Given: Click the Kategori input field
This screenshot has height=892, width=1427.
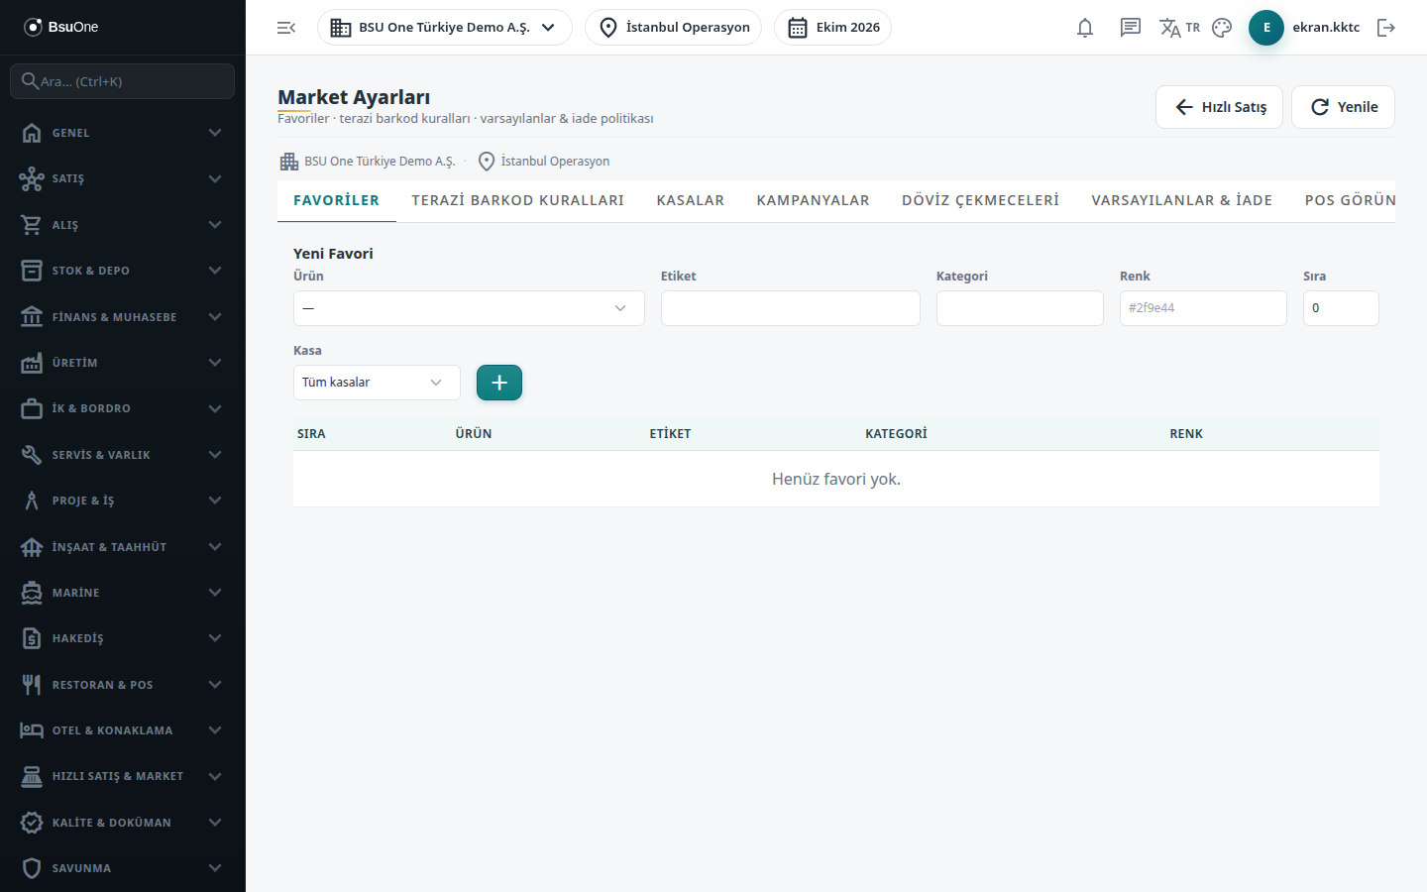Looking at the screenshot, I should click(1020, 308).
